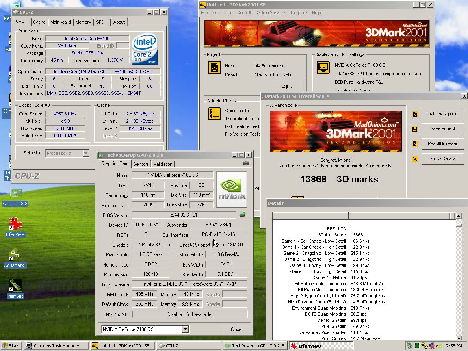Click the magnifier icon beside Show Details
This screenshot has height=351, width=468.
click(x=414, y=159)
